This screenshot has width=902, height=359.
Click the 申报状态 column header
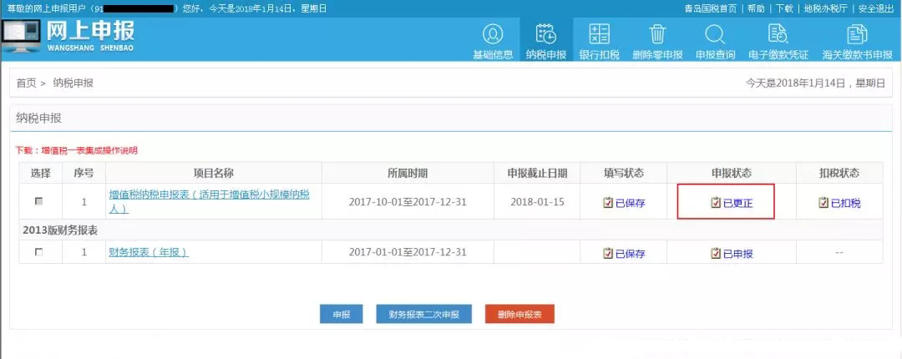pyautogui.click(x=732, y=173)
